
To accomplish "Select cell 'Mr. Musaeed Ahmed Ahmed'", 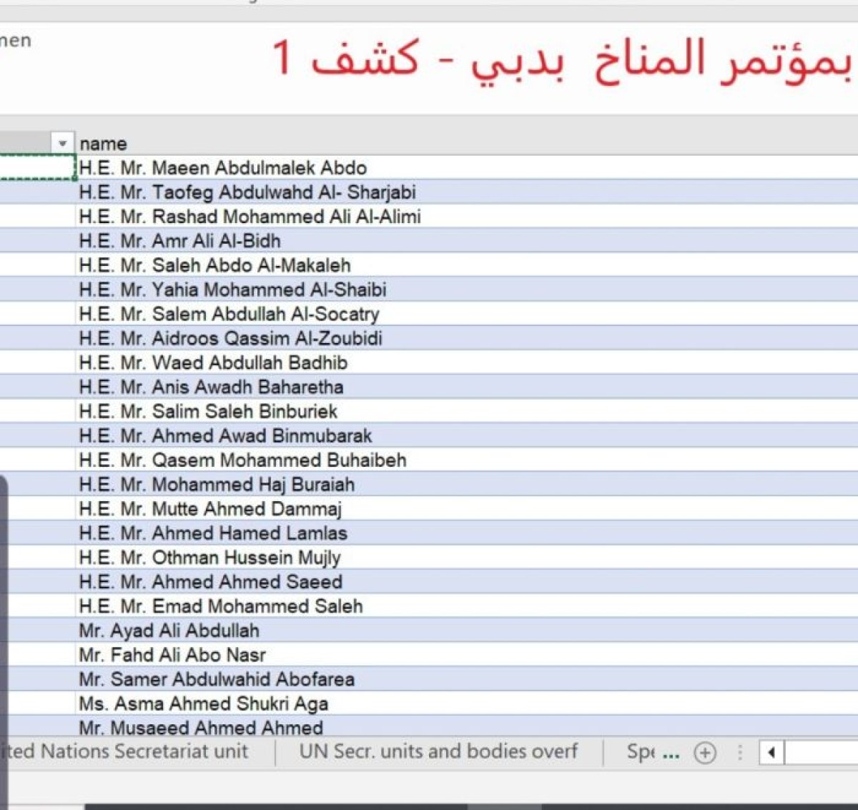I will (466, 726).
